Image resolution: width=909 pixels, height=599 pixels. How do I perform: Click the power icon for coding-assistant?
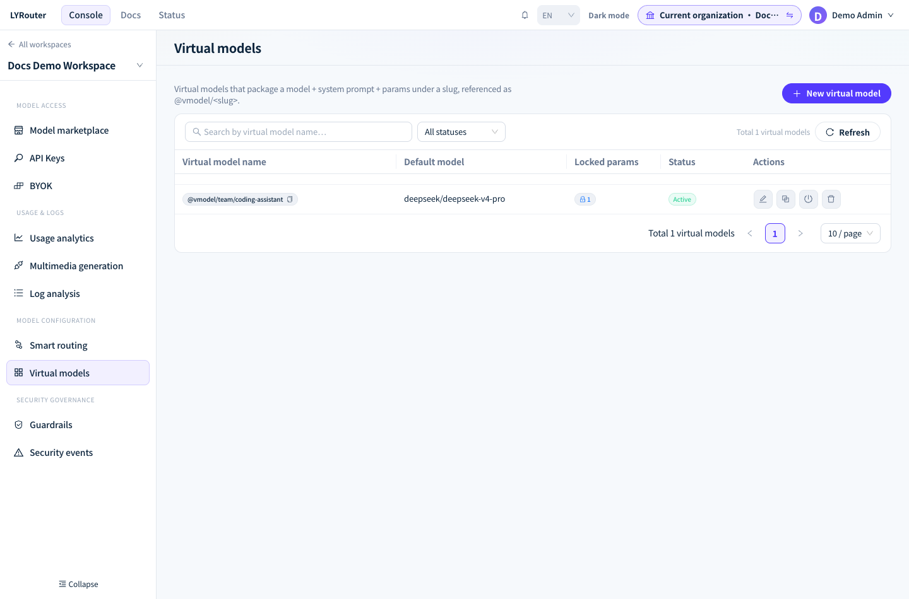(809, 199)
